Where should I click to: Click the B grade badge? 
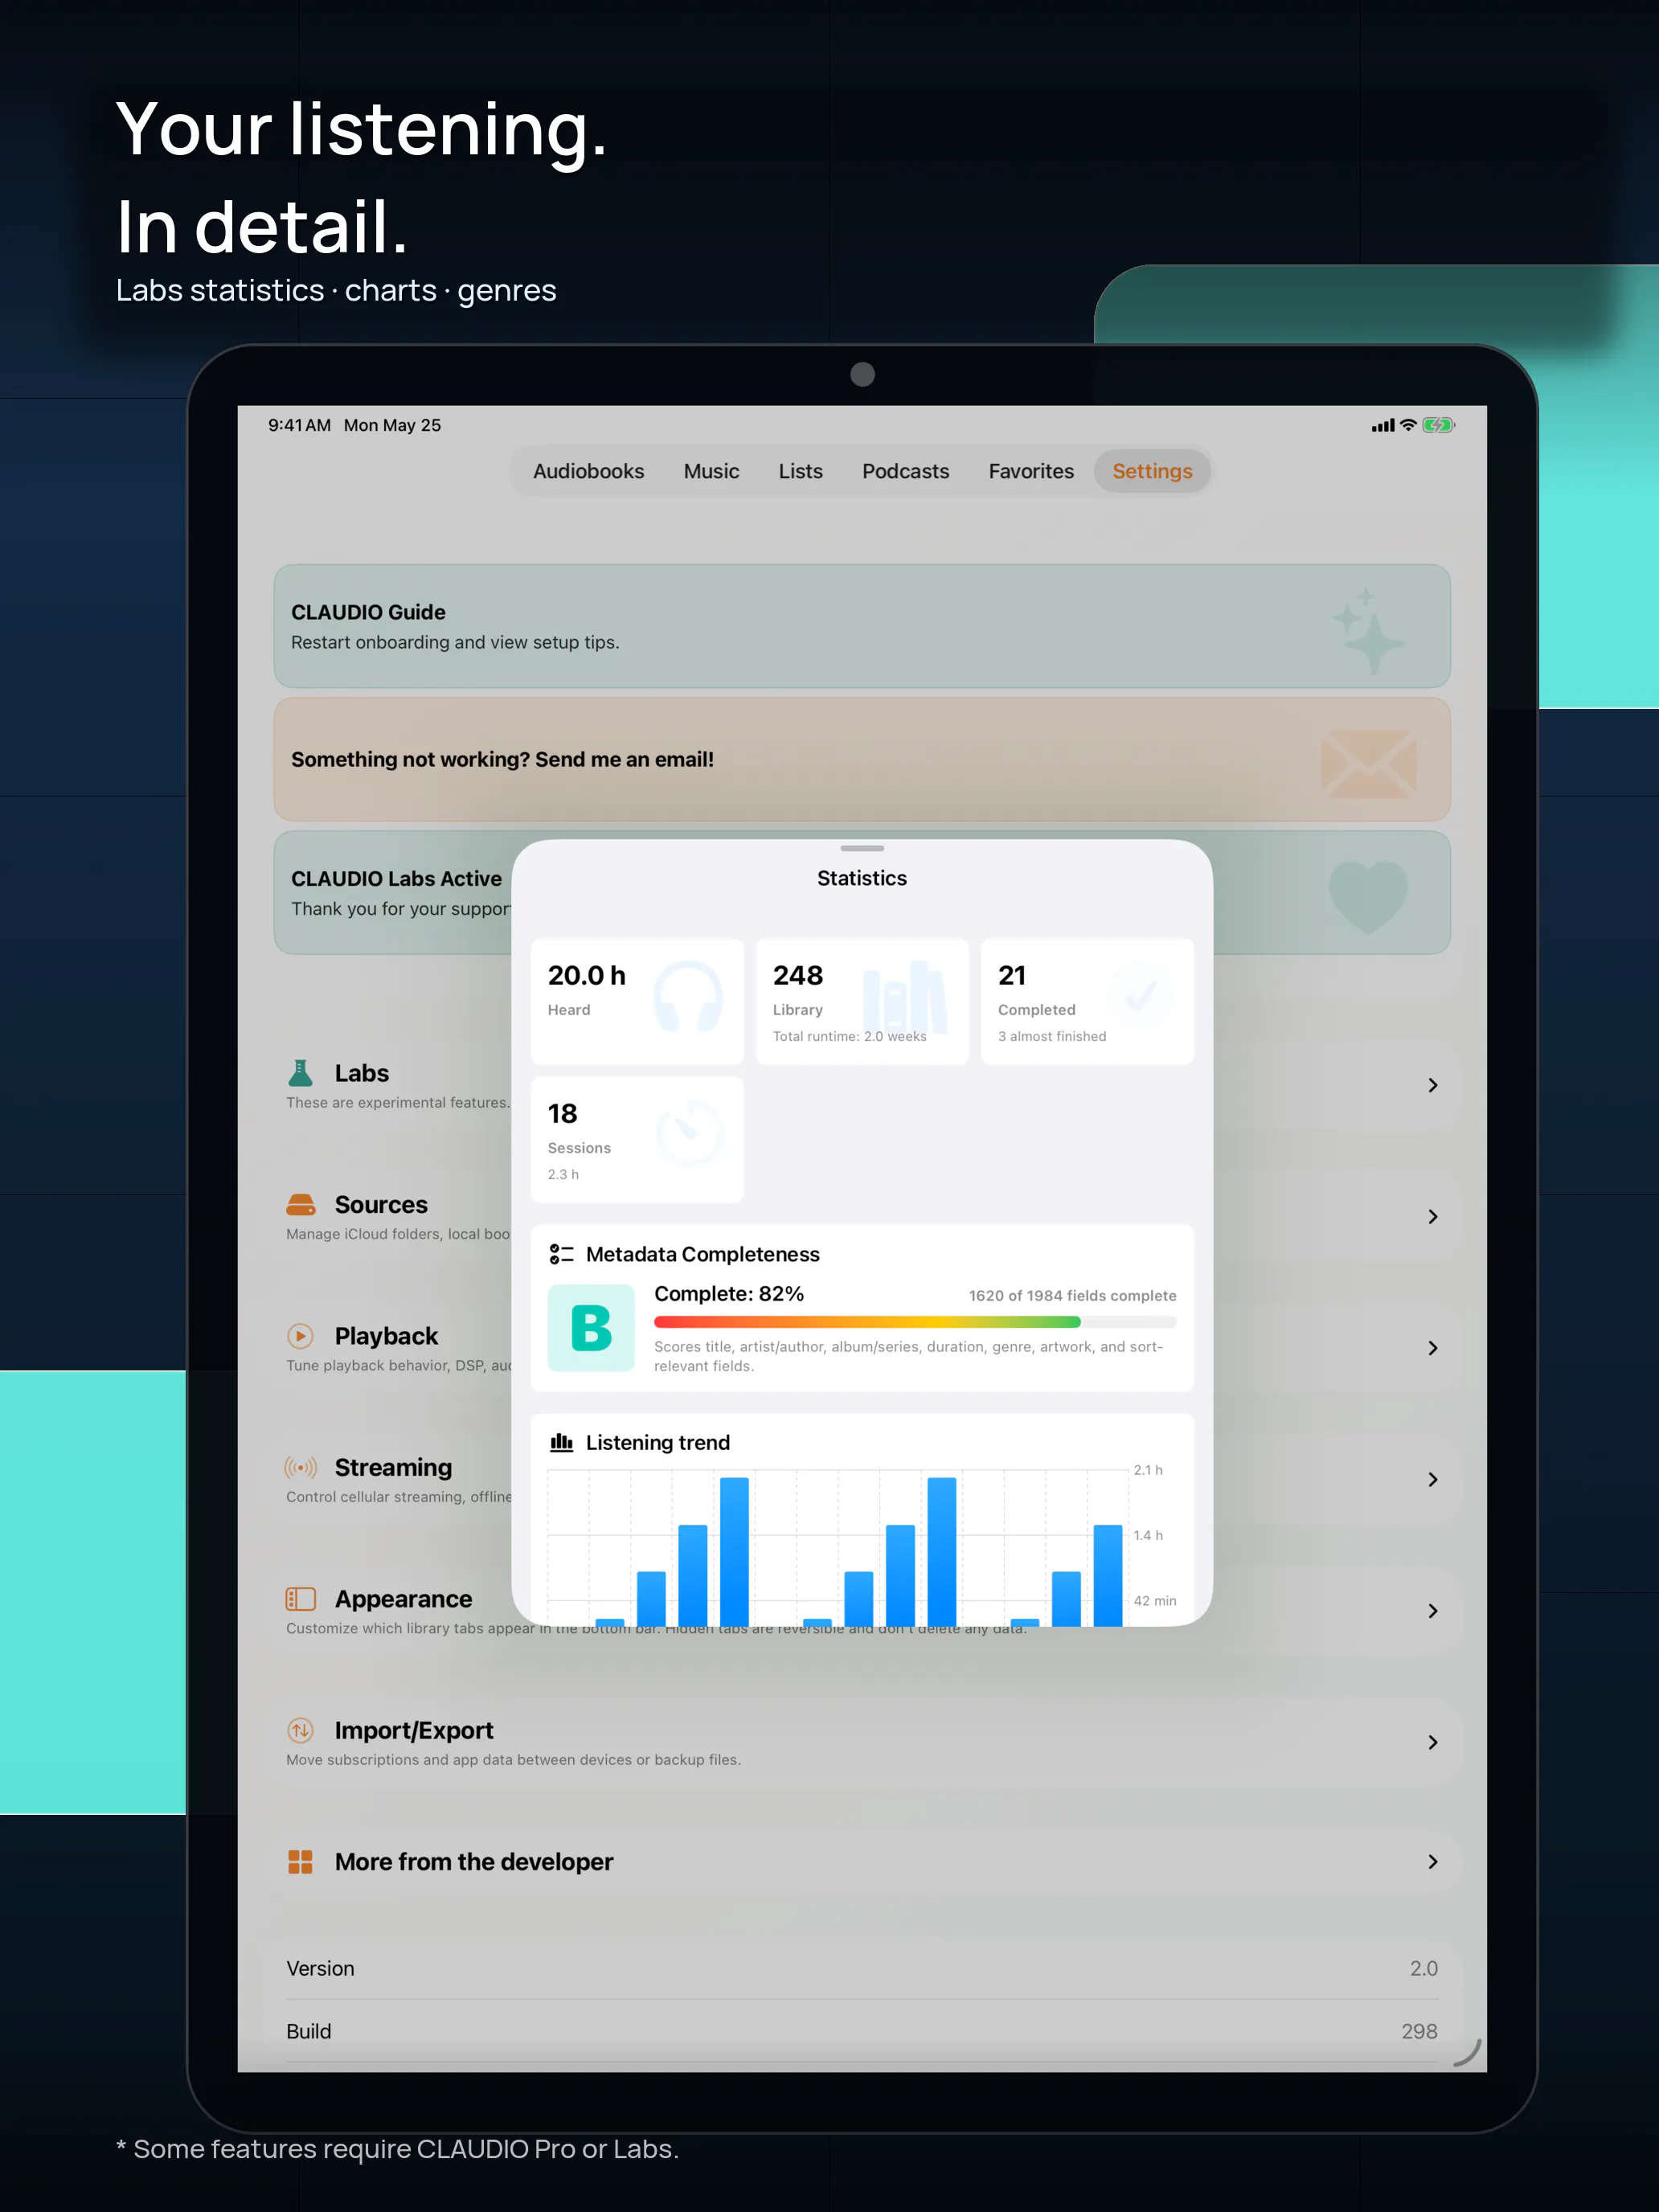coord(591,1328)
